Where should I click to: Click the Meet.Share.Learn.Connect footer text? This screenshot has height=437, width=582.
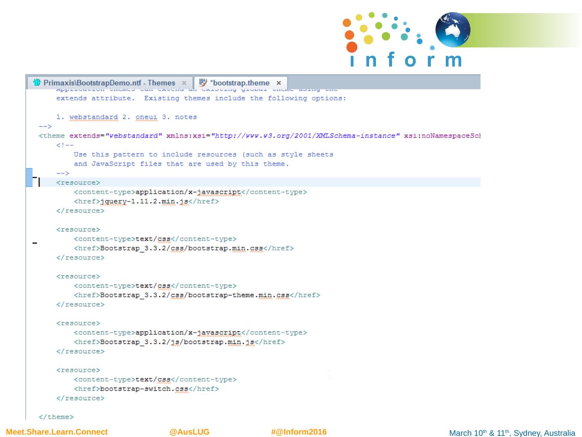(57, 432)
